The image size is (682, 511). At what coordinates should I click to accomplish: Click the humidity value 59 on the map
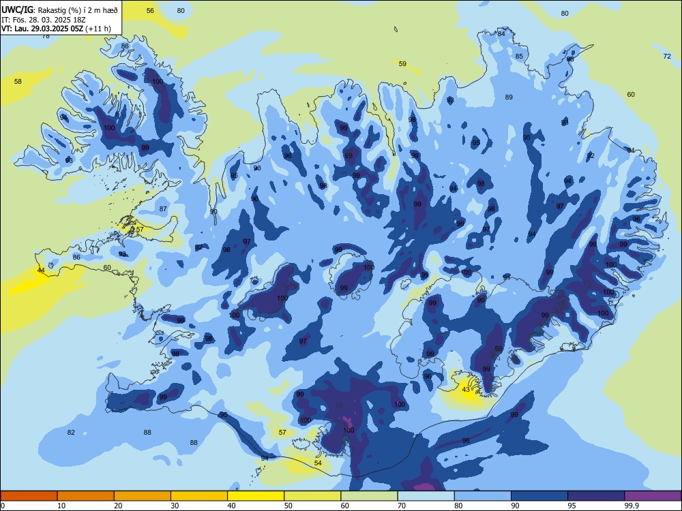tap(403, 64)
